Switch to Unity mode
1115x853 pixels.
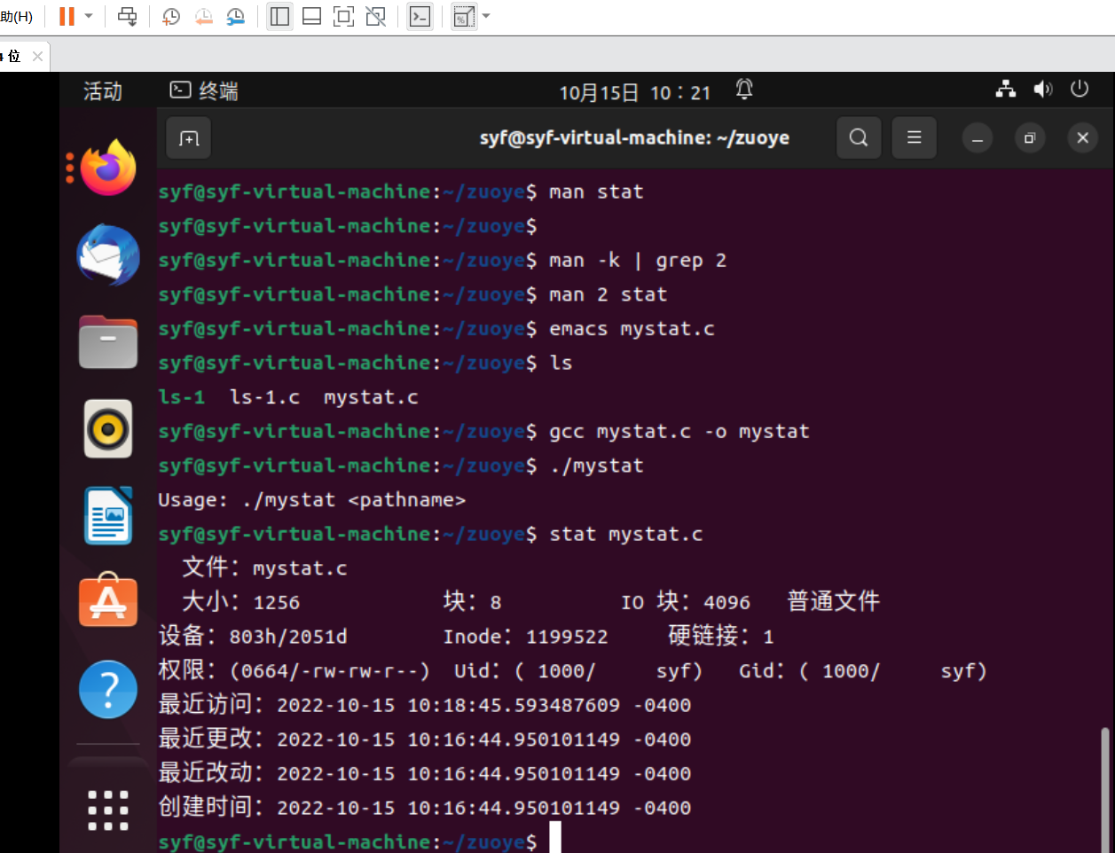click(x=376, y=16)
